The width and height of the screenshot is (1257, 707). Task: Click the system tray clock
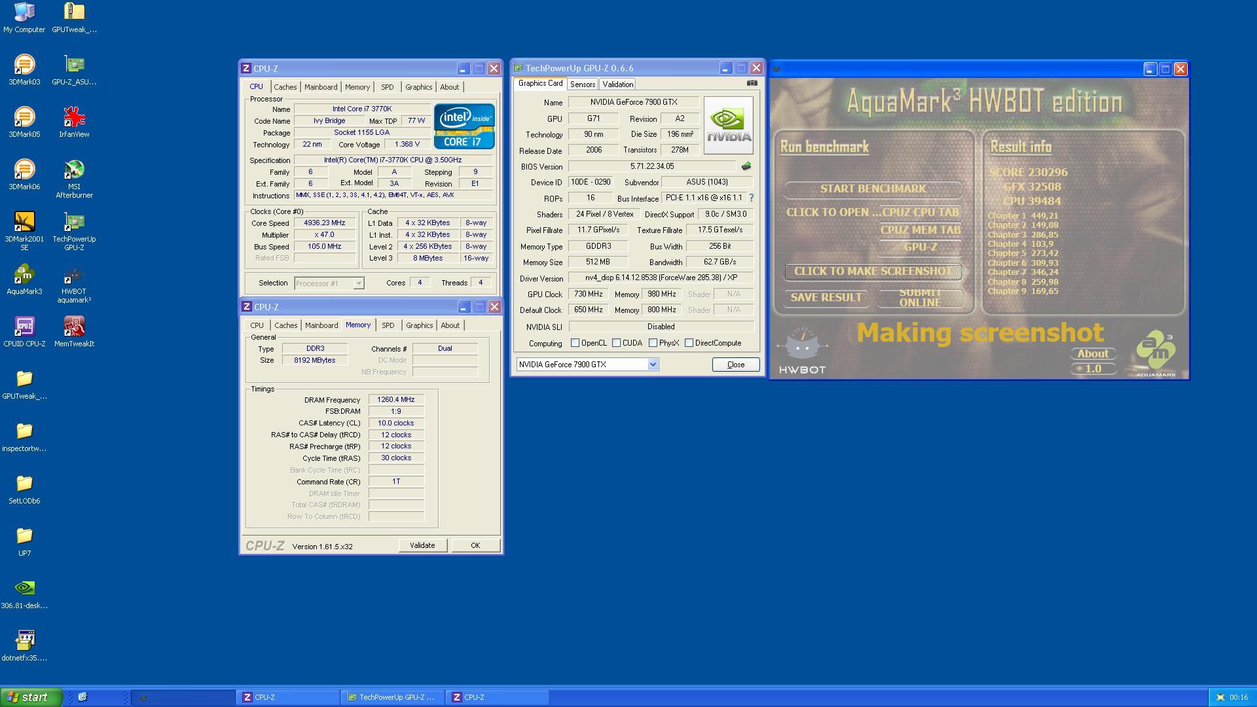tap(1239, 698)
